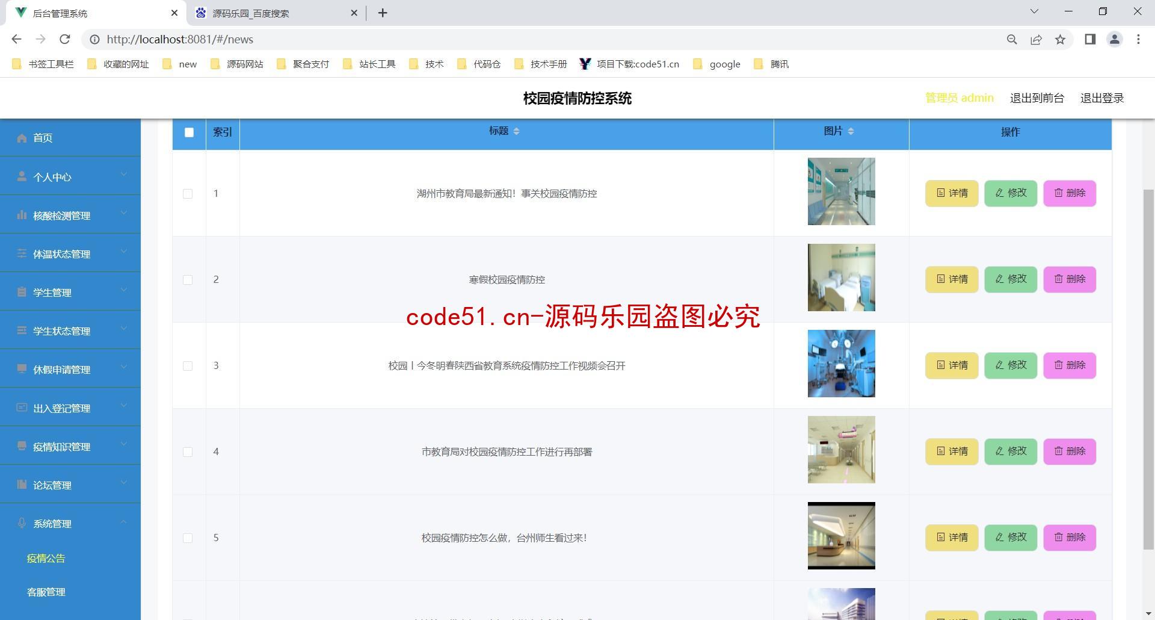Open new browser tab with plus

(383, 13)
